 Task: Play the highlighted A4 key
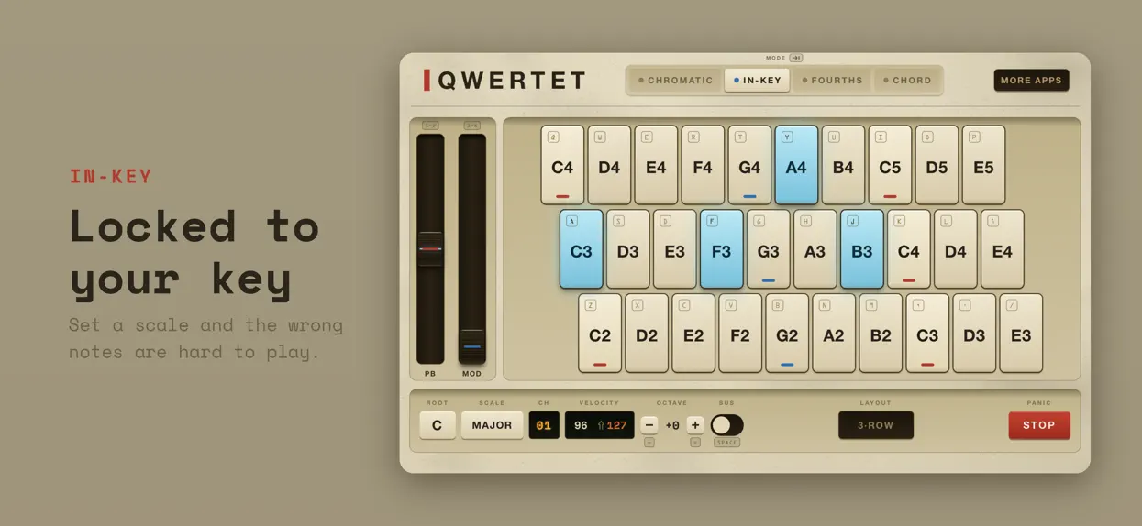pyautogui.click(x=796, y=165)
